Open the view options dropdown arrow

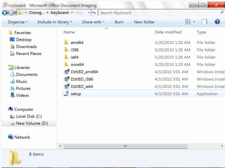point(195,22)
